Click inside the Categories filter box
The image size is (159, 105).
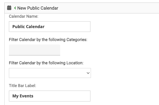click(x=35, y=50)
